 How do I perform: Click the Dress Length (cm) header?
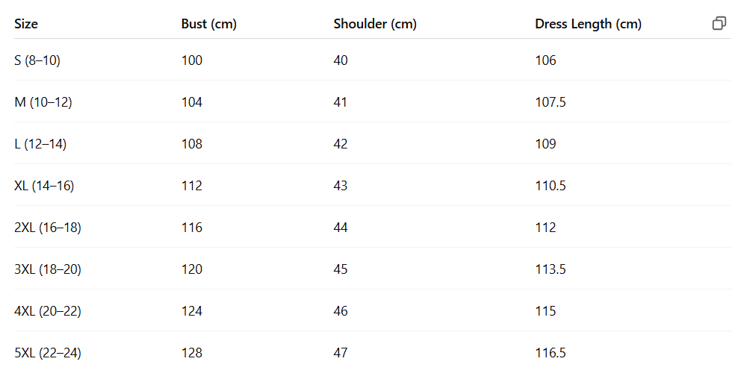click(589, 24)
